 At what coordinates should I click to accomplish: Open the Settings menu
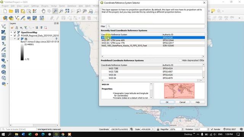click(35, 6)
